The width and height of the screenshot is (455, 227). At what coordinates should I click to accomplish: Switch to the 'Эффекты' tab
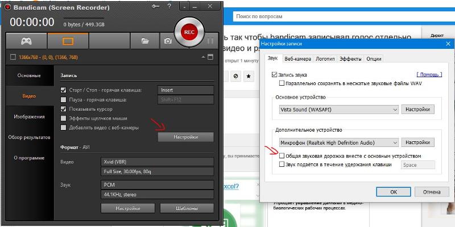click(350, 59)
